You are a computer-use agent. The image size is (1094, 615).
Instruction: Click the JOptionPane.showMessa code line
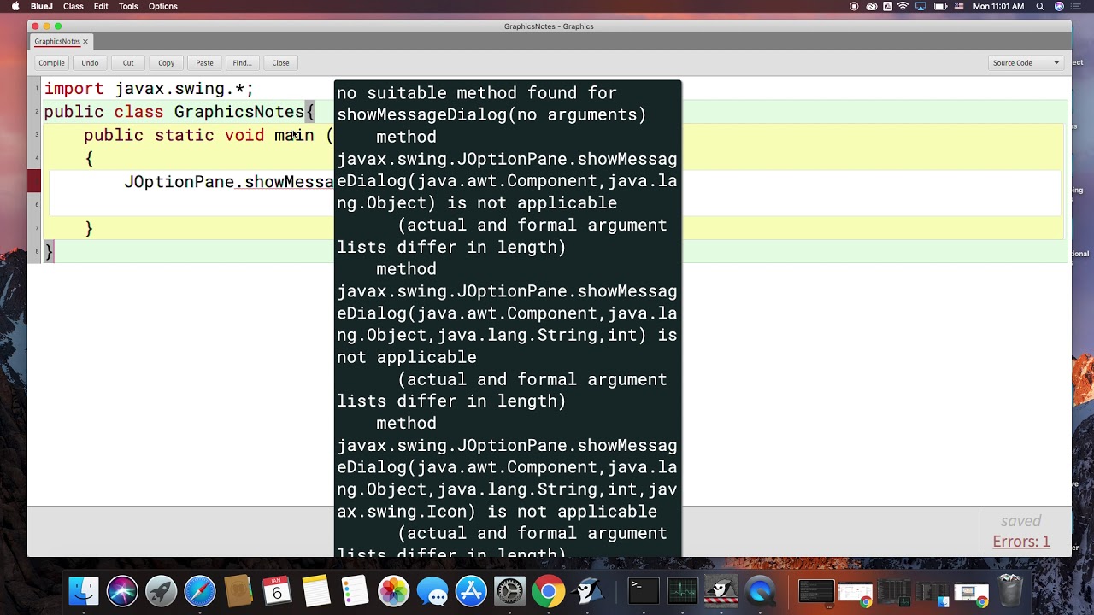point(228,181)
